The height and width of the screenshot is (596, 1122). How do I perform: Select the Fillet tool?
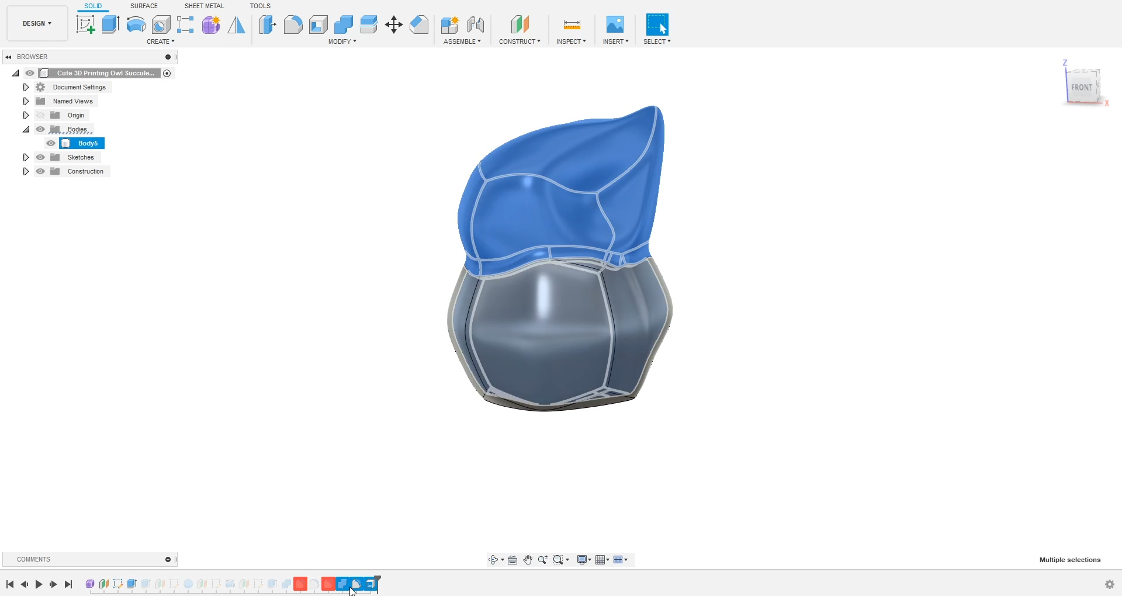pos(293,25)
